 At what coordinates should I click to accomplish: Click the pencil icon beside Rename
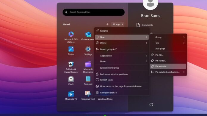coord(97,31)
